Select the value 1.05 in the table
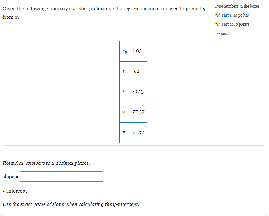This screenshot has height=216, width=269. tap(137, 51)
